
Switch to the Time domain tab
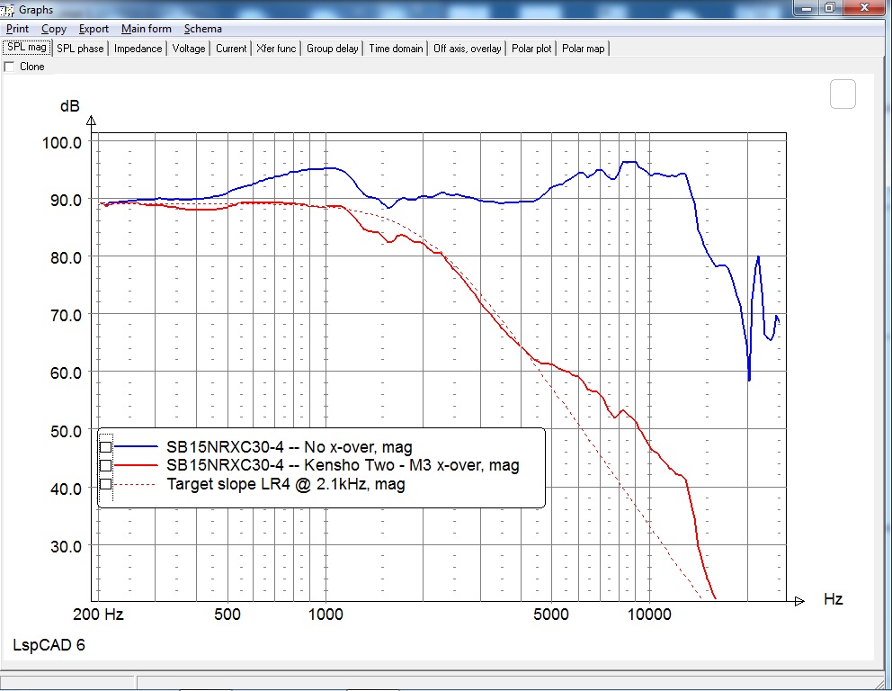point(396,49)
